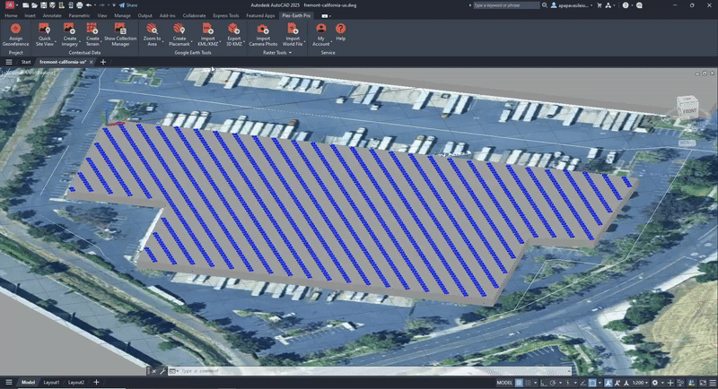Switch to the Layout1 tab
The width and height of the screenshot is (718, 389).
click(51, 382)
